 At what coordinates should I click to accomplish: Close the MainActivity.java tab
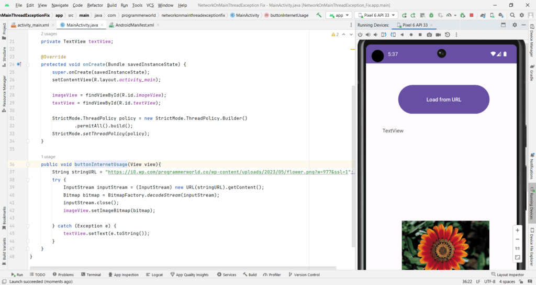coord(102,25)
